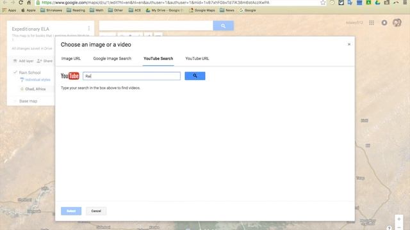The image size is (410, 230).
Task: Toggle the Rain School layer checkbox
Action: [x=15, y=72]
